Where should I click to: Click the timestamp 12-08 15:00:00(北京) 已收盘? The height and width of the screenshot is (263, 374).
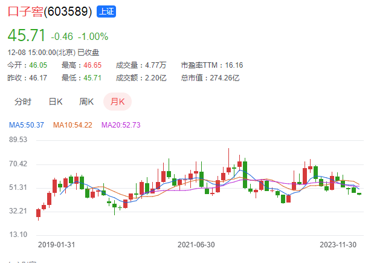coord(53,53)
